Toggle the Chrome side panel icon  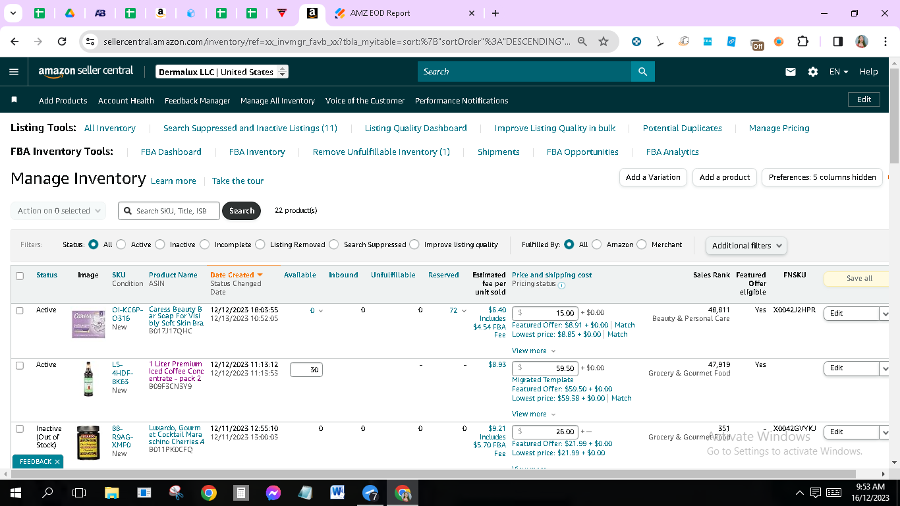pyautogui.click(x=838, y=42)
